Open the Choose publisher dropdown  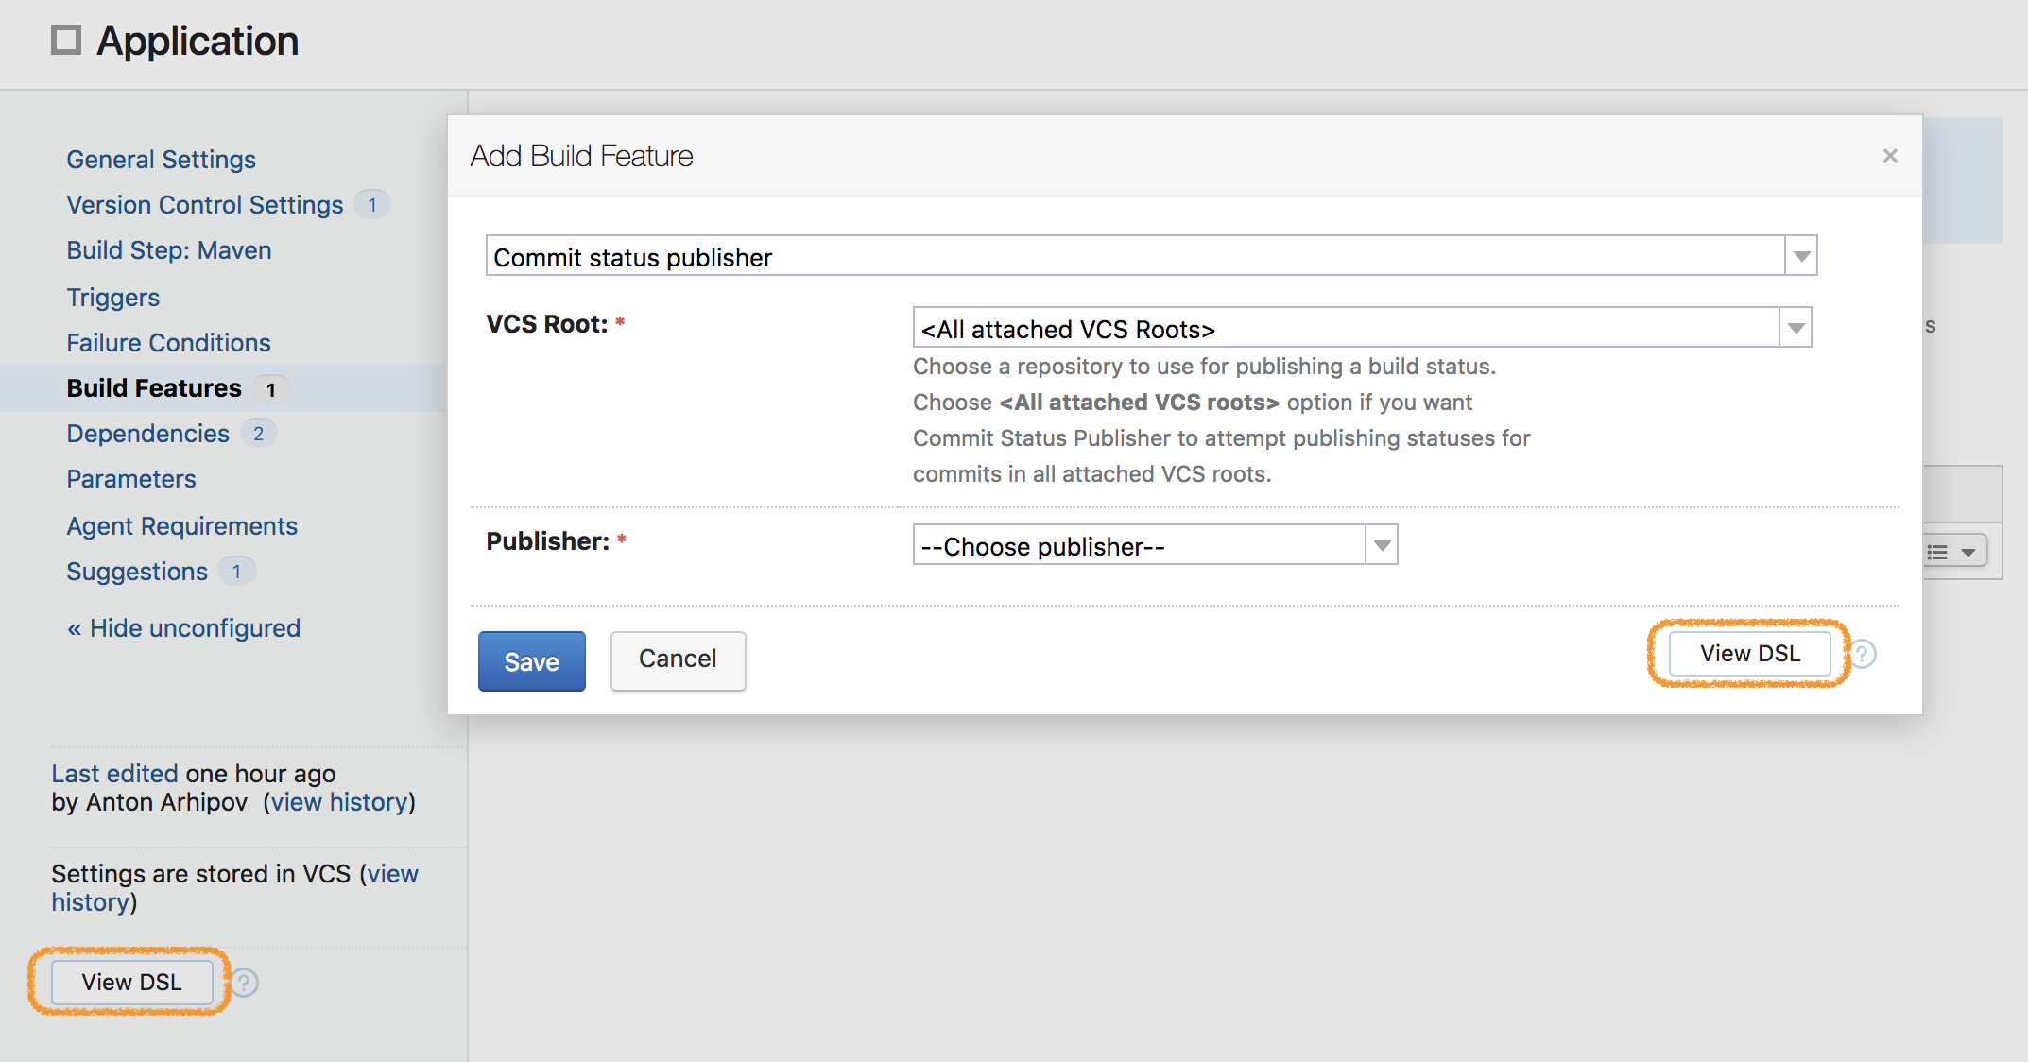coord(1155,545)
